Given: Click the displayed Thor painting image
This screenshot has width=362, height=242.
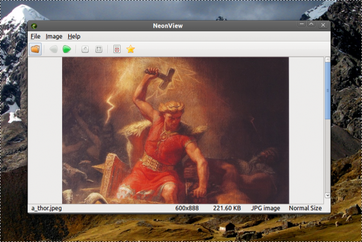Looking at the screenshot, I should [x=176, y=130].
